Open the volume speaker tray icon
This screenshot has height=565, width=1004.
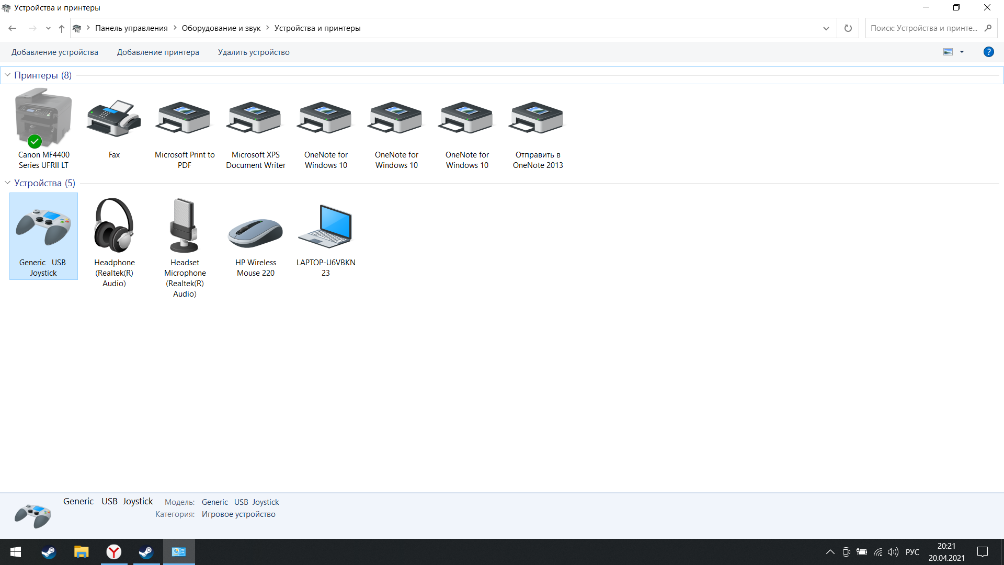(893, 552)
